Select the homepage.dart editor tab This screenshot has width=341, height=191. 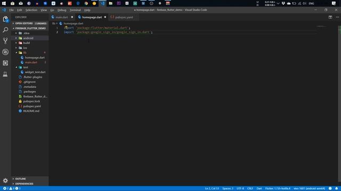[x=92, y=17]
